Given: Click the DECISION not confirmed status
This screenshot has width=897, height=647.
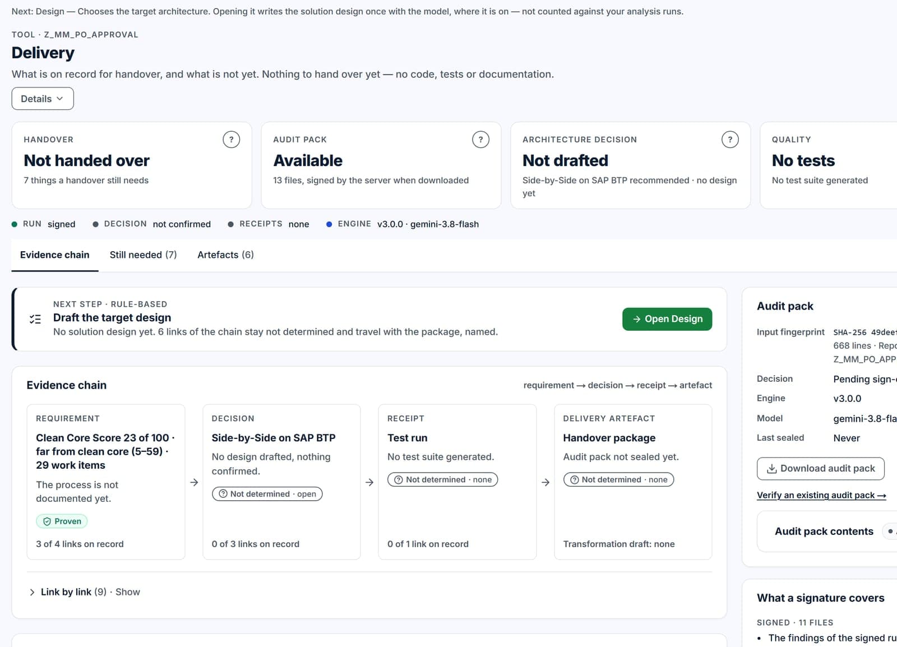Looking at the screenshot, I should 152,224.
